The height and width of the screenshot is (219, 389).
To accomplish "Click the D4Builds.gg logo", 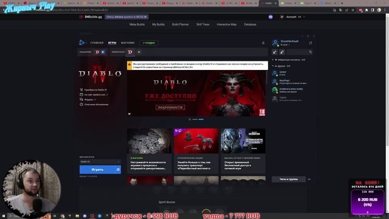I will click(91, 17).
